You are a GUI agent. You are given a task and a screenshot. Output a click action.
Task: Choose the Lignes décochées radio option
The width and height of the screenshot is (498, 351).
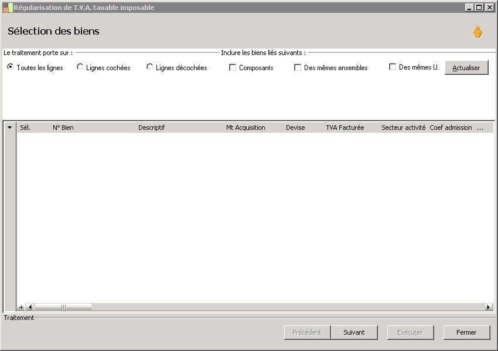pyautogui.click(x=149, y=67)
